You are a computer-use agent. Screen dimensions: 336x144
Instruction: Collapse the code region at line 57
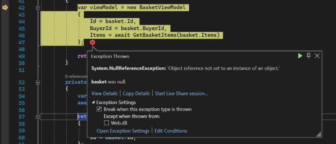(x=38, y=117)
